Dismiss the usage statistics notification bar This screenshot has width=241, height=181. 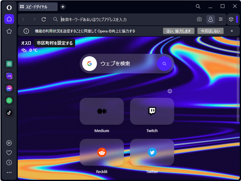click(x=232, y=31)
